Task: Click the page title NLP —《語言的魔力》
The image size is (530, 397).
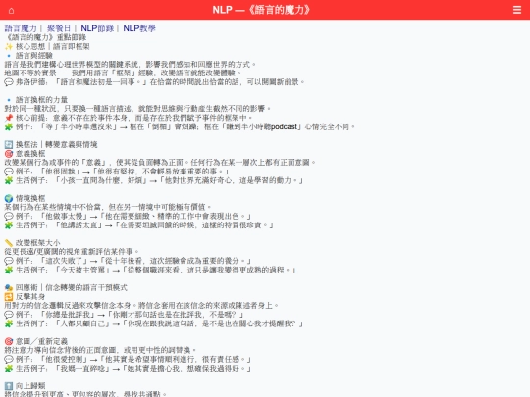Action: [x=261, y=10]
